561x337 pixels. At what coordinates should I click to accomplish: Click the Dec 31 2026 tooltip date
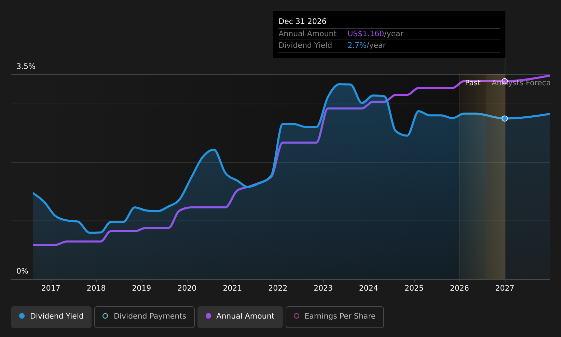click(x=302, y=21)
